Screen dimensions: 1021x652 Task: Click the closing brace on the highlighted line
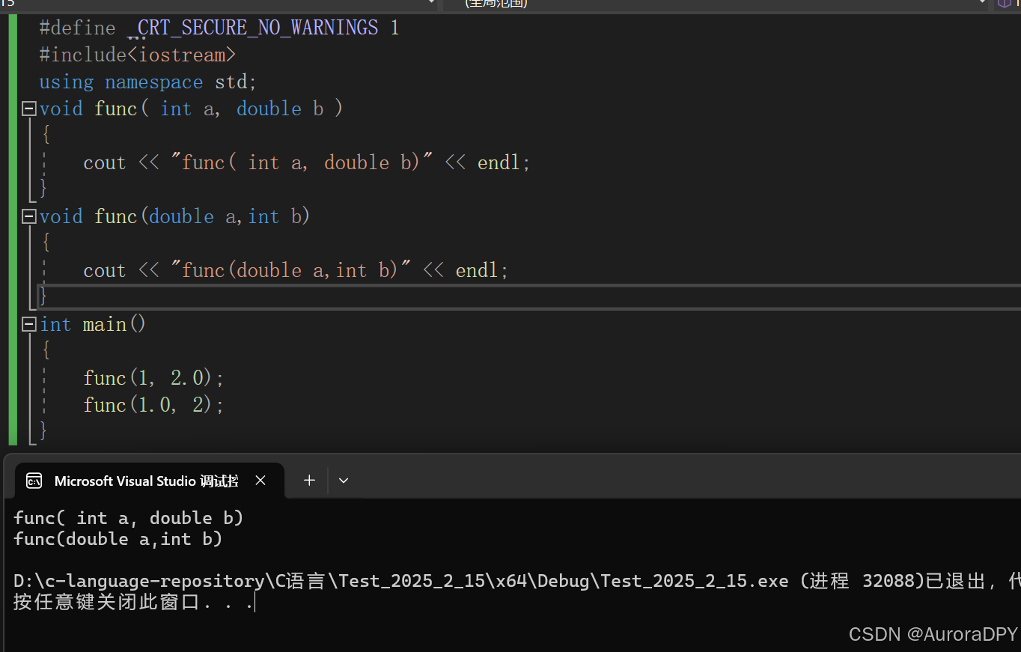(43, 296)
